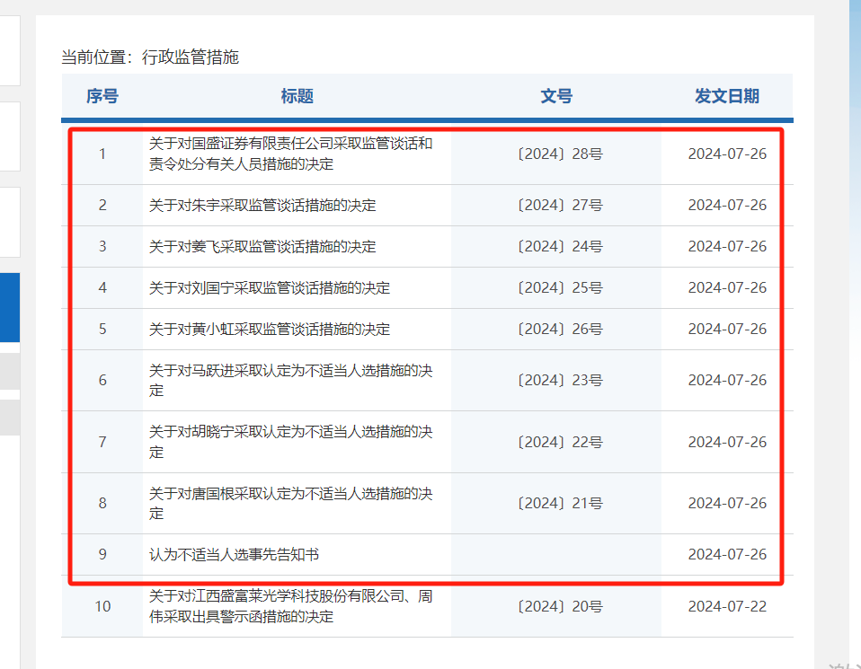The image size is (861, 669).
Task: Open 江西盛富莱光学科技股份有限公司 警示函 decision
Action: [290, 606]
